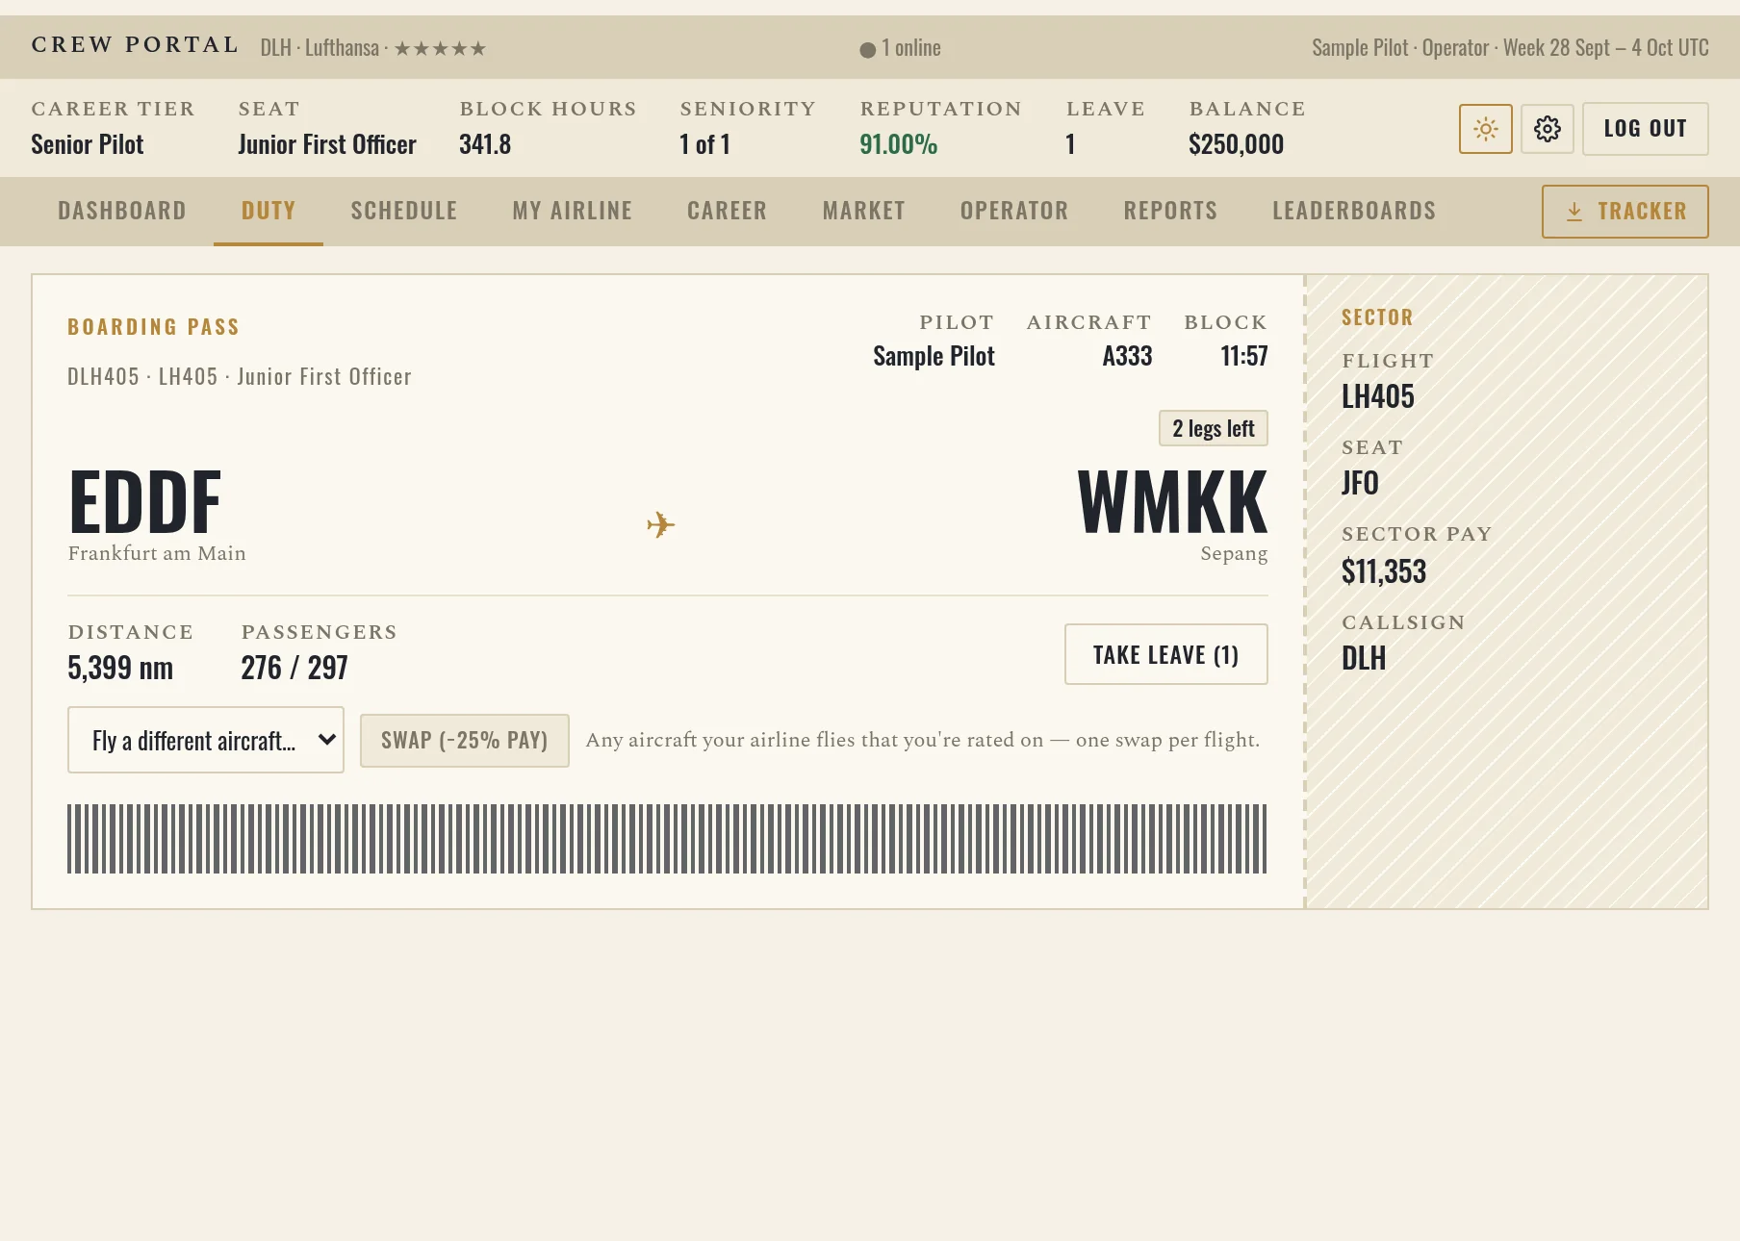Open the Career tab
This screenshot has width=1740, height=1241.
click(728, 211)
